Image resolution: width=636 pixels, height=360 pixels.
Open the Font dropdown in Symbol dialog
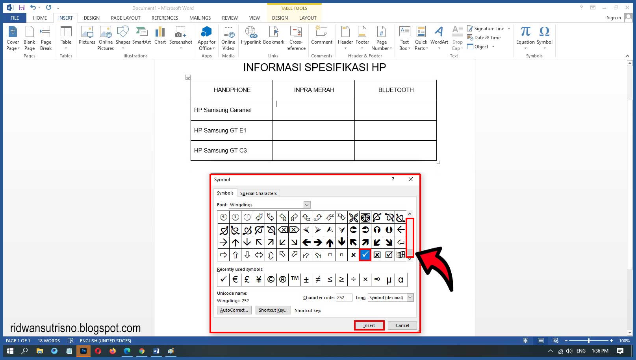coord(307,205)
